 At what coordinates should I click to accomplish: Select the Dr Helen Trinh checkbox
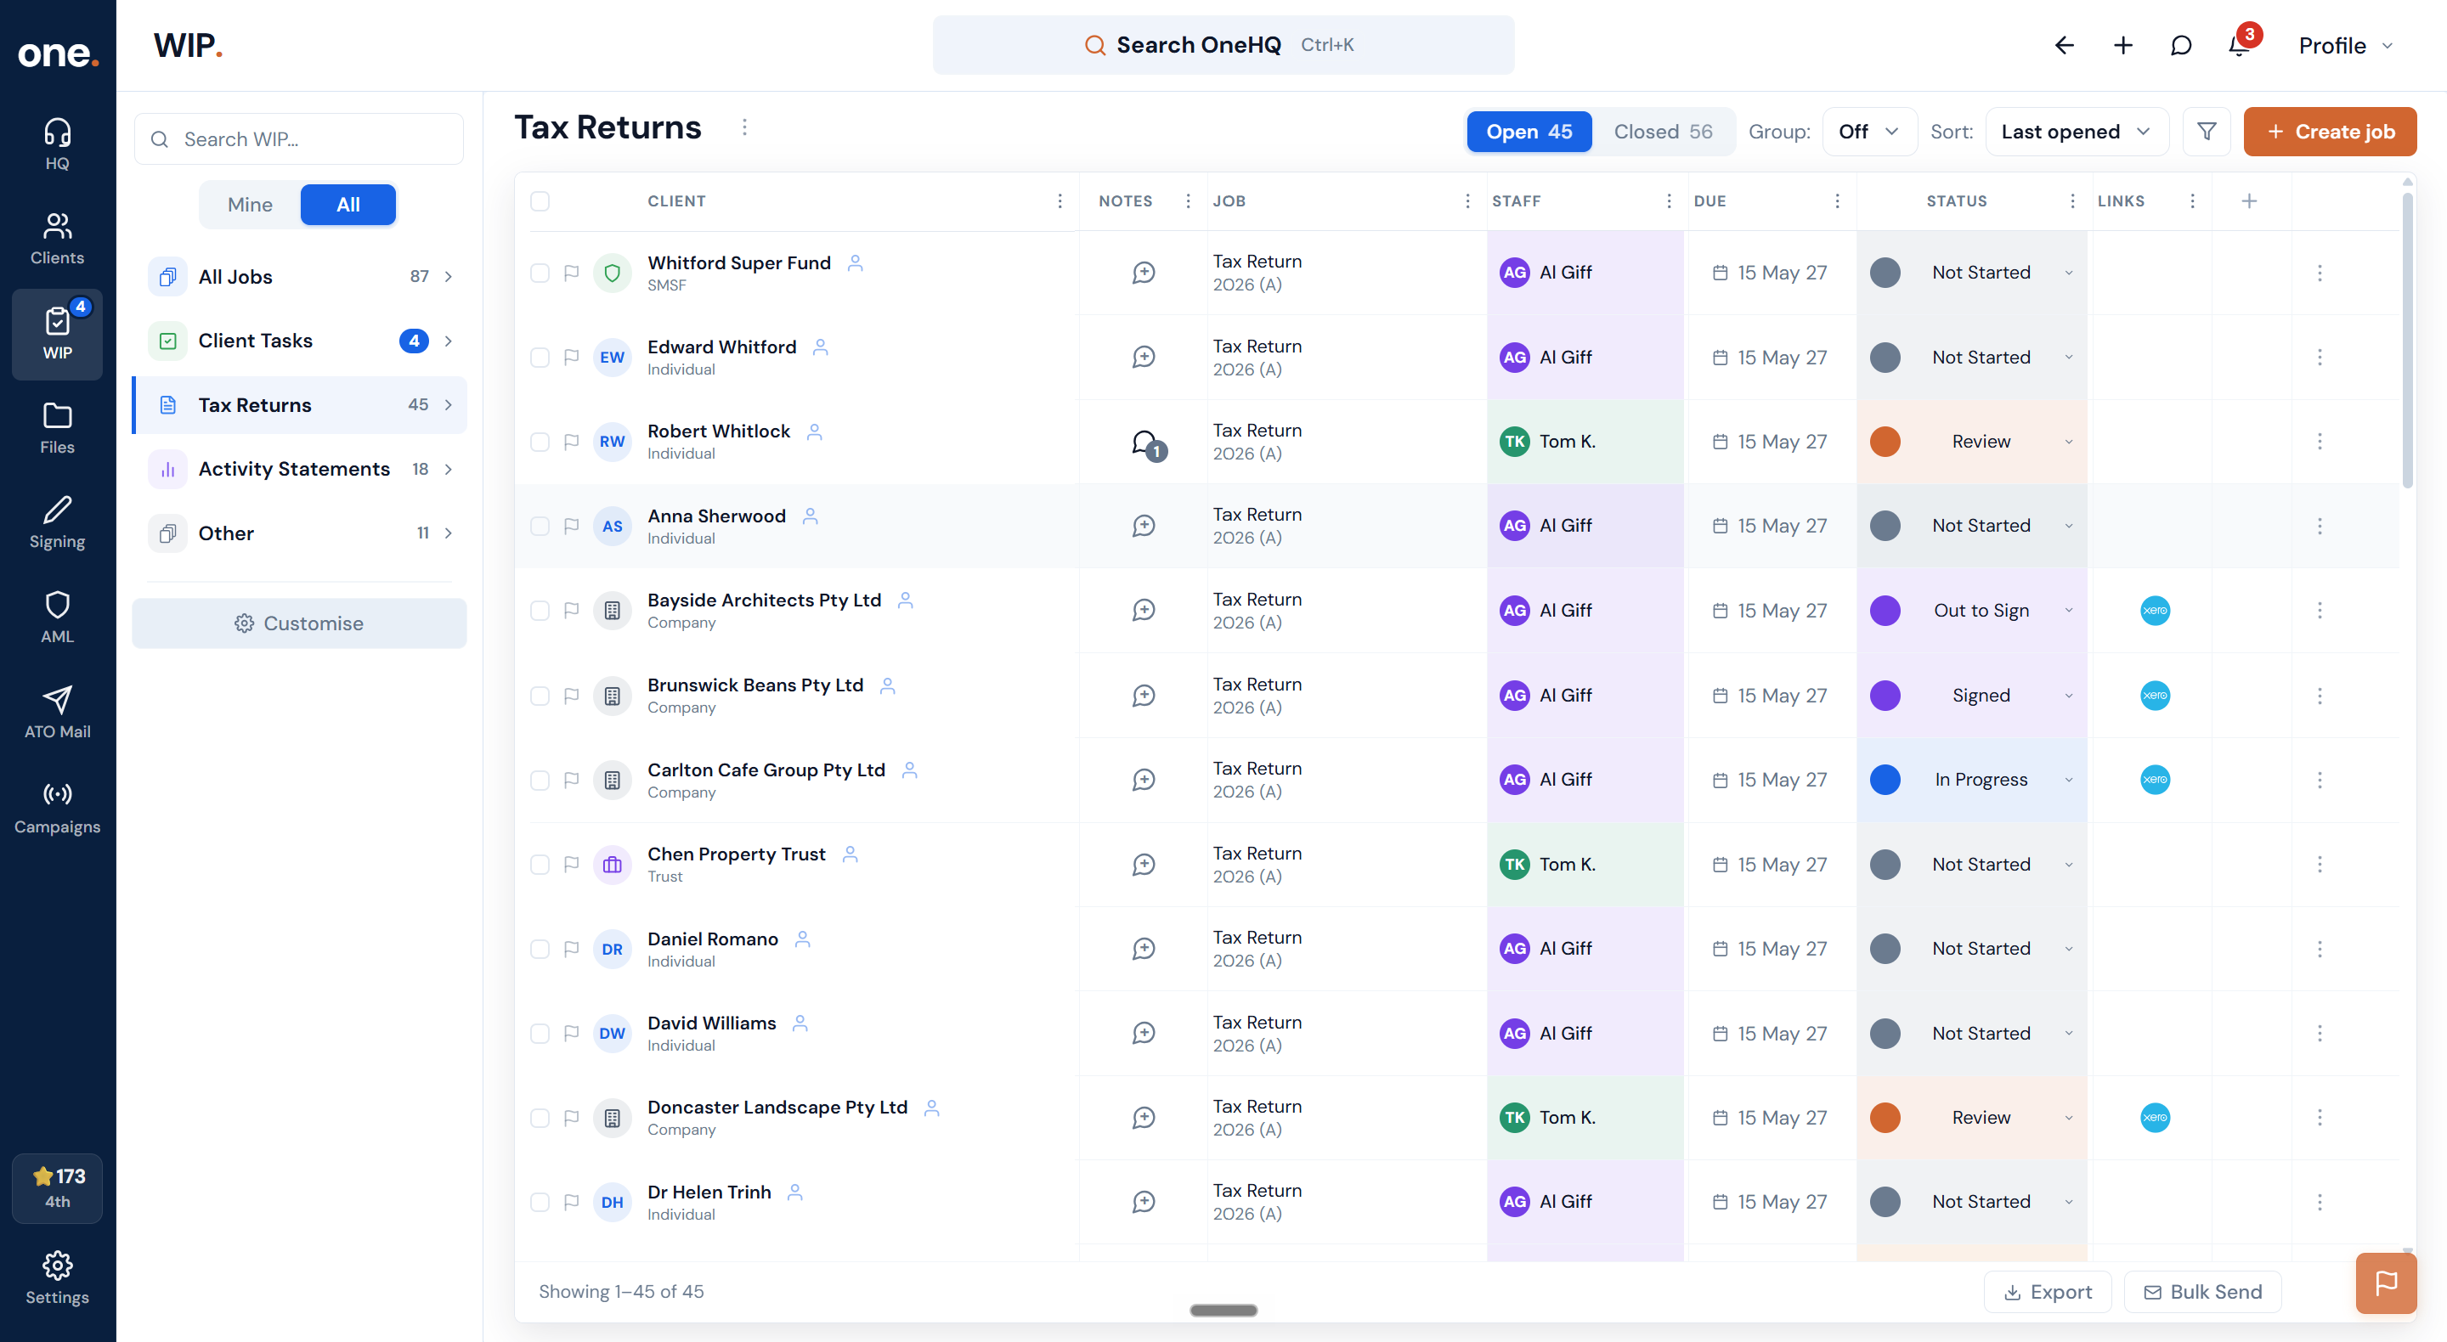tap(540, 1202)
